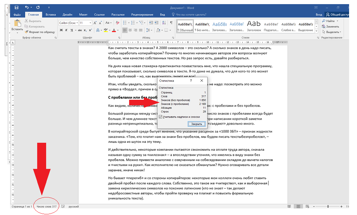Image resolution: width=357 pixels, height=215 pixels.
Task: Expand the bullet list dropdown arrow
Action: (x=129, y=23)
